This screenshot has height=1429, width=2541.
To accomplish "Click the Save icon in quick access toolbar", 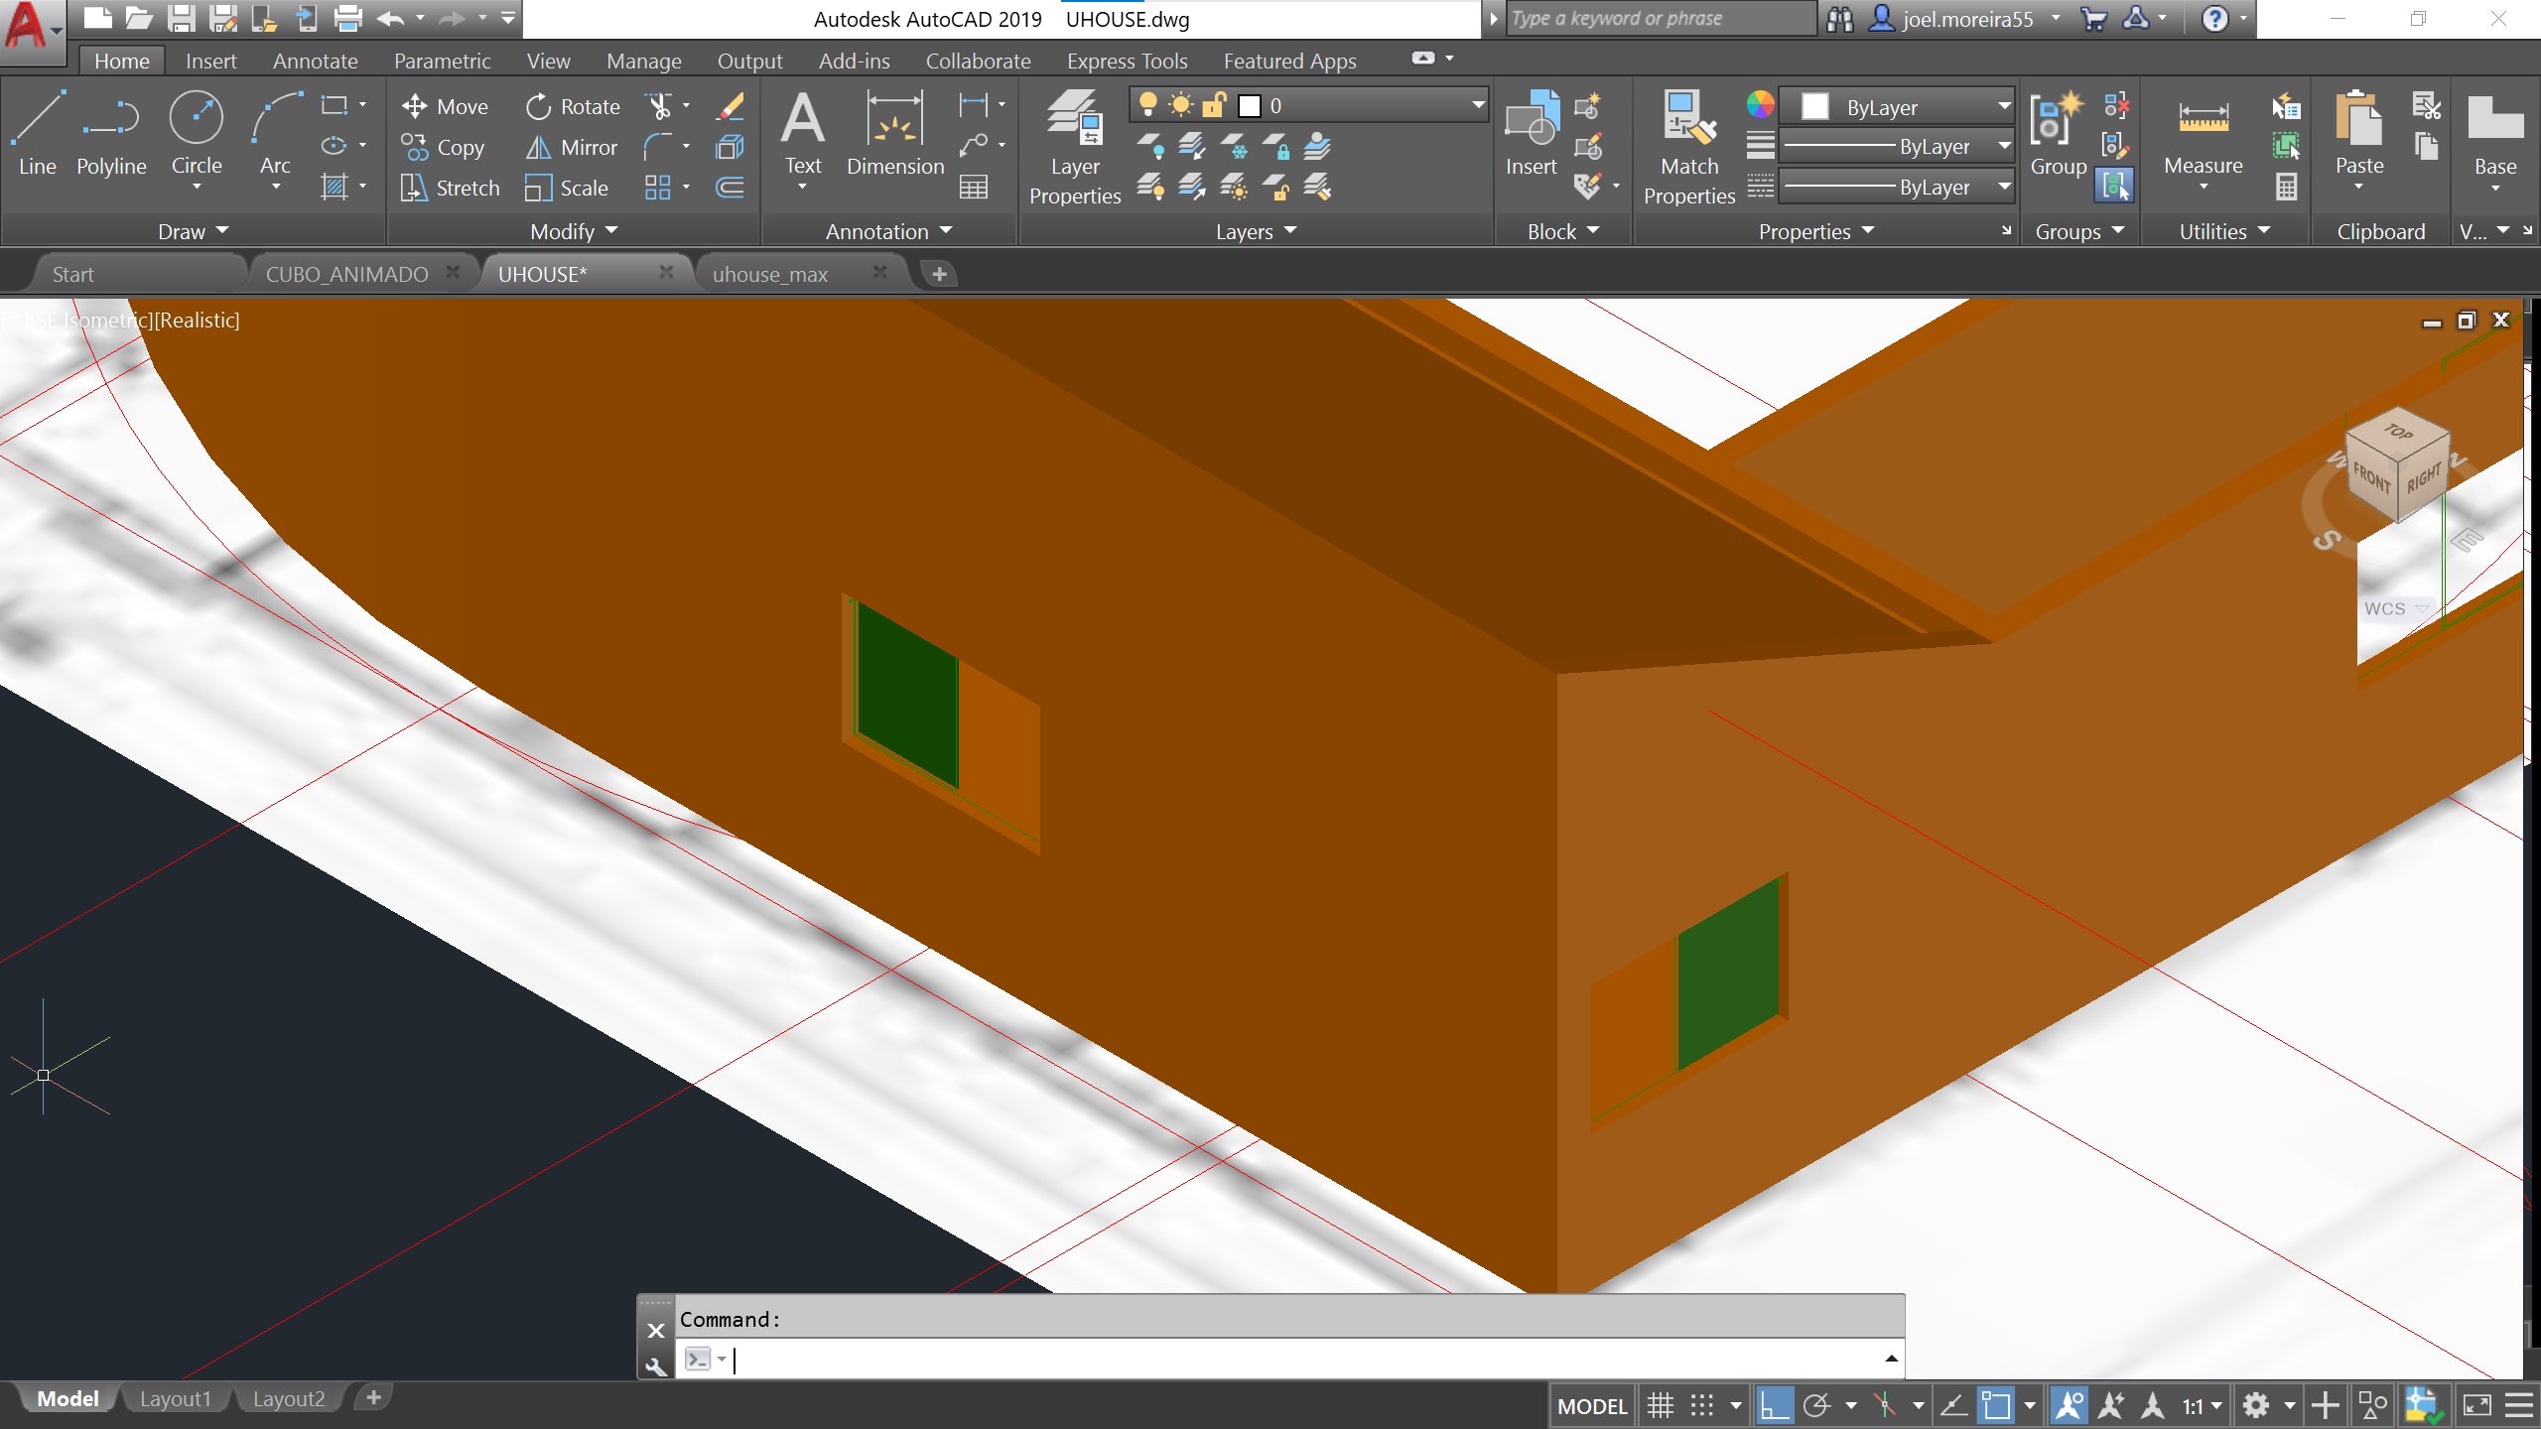I will 181,18.
